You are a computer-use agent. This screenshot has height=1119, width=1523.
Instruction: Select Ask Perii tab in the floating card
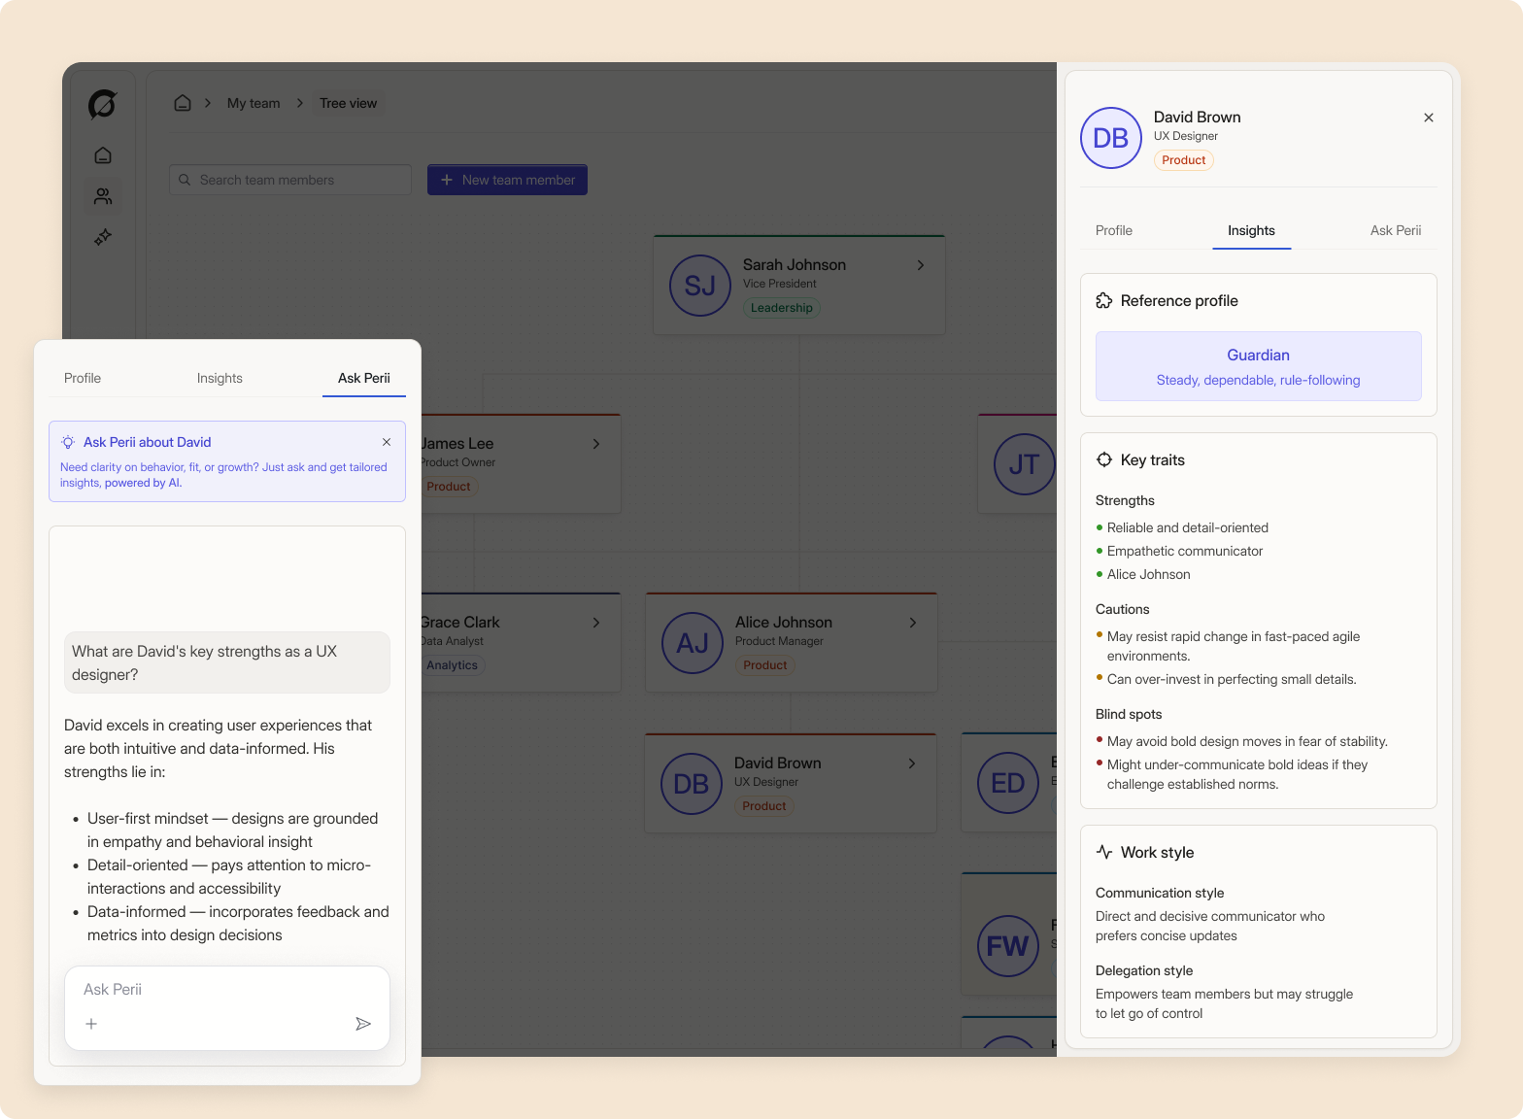(364, 378)
